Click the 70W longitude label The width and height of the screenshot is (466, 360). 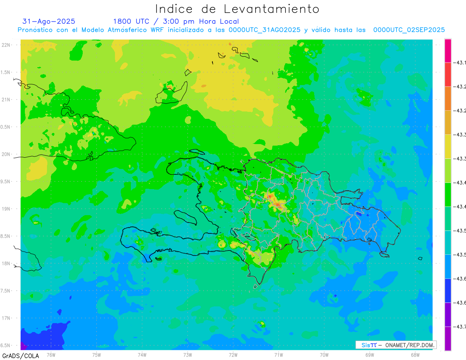[x=324, y=355]
